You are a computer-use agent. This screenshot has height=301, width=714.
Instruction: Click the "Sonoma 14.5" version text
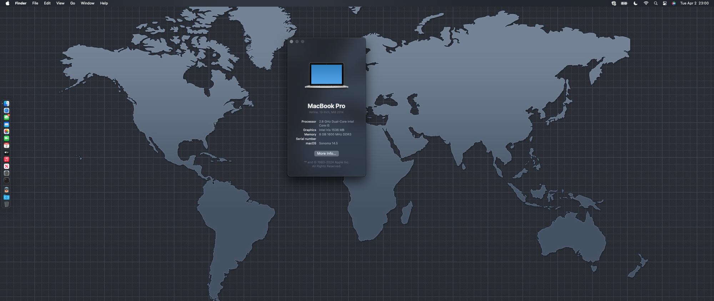(x=328, y=143)
